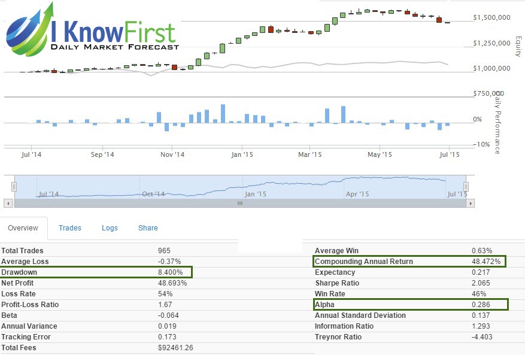Click the Beta value -0.064

tap(168, 315)
